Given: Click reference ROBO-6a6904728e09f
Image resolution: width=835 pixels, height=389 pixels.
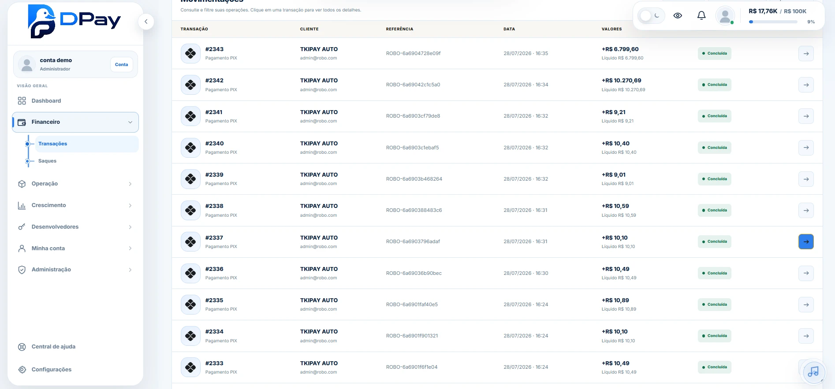Looking at the screenshot, I should pyautogui.click(x=414, y=53).
